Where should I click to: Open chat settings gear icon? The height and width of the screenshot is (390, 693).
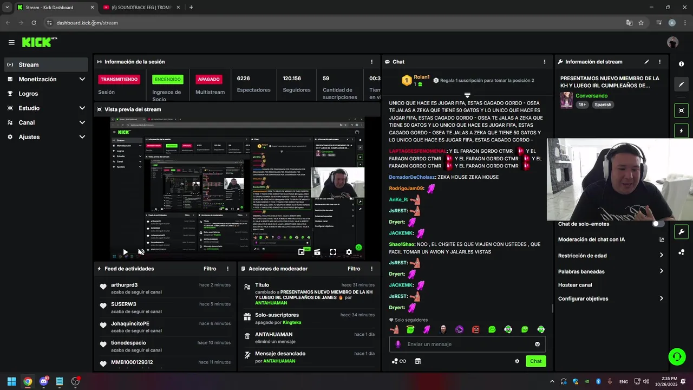(517, 361)
